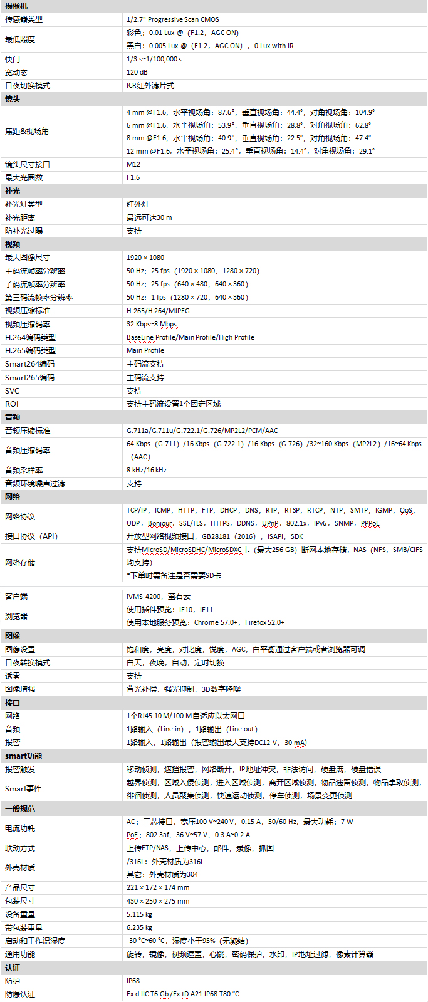The image size is (428, 1002).
Task: Click the M12 lens mount value
Action: (133, 164)
